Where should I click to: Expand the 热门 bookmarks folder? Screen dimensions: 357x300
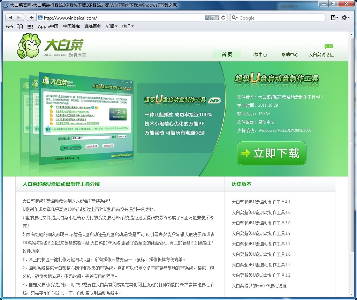128,27
